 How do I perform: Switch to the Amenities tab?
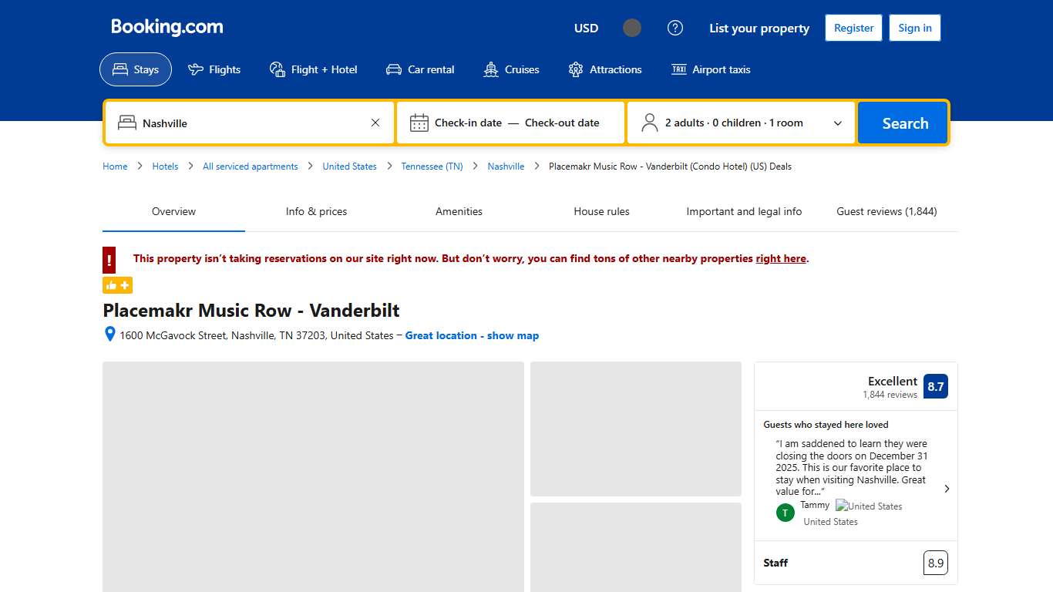click(459, 211)
